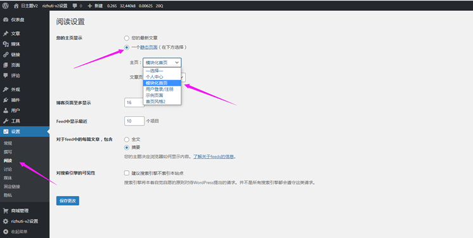Click the 0.0062S query time stat
473x238 pixels.
146,6
